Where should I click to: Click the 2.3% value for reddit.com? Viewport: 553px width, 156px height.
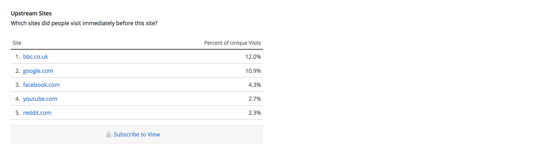coord(254,113)
